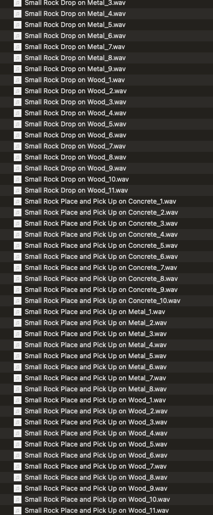
Task: Select Small Rock Place and Pick Up on Concrete_4.wav
Action: (x=101, y=235)
